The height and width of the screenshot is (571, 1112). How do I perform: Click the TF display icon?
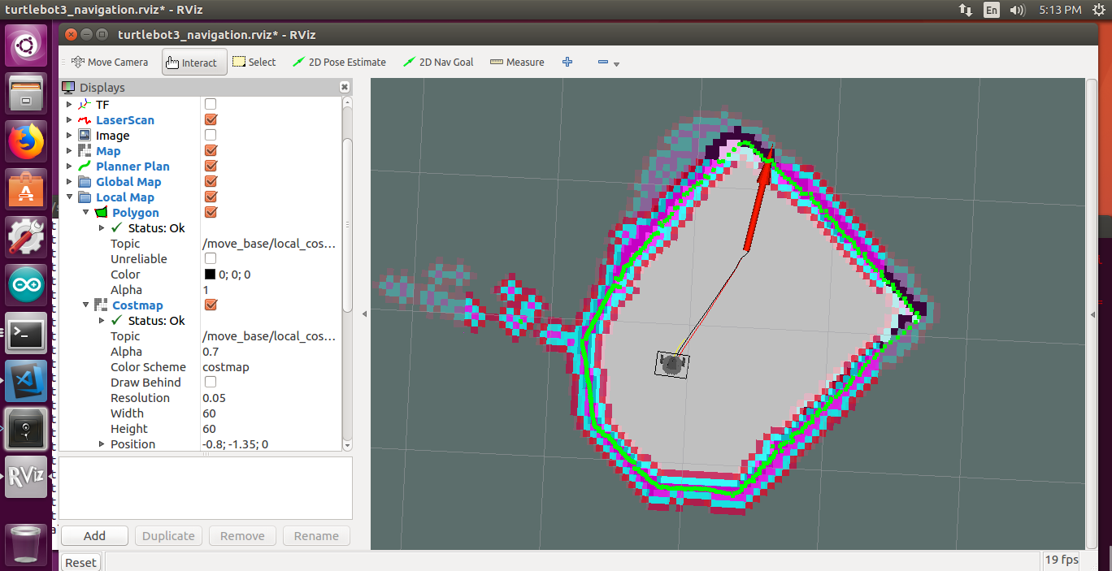click(85, 105)
